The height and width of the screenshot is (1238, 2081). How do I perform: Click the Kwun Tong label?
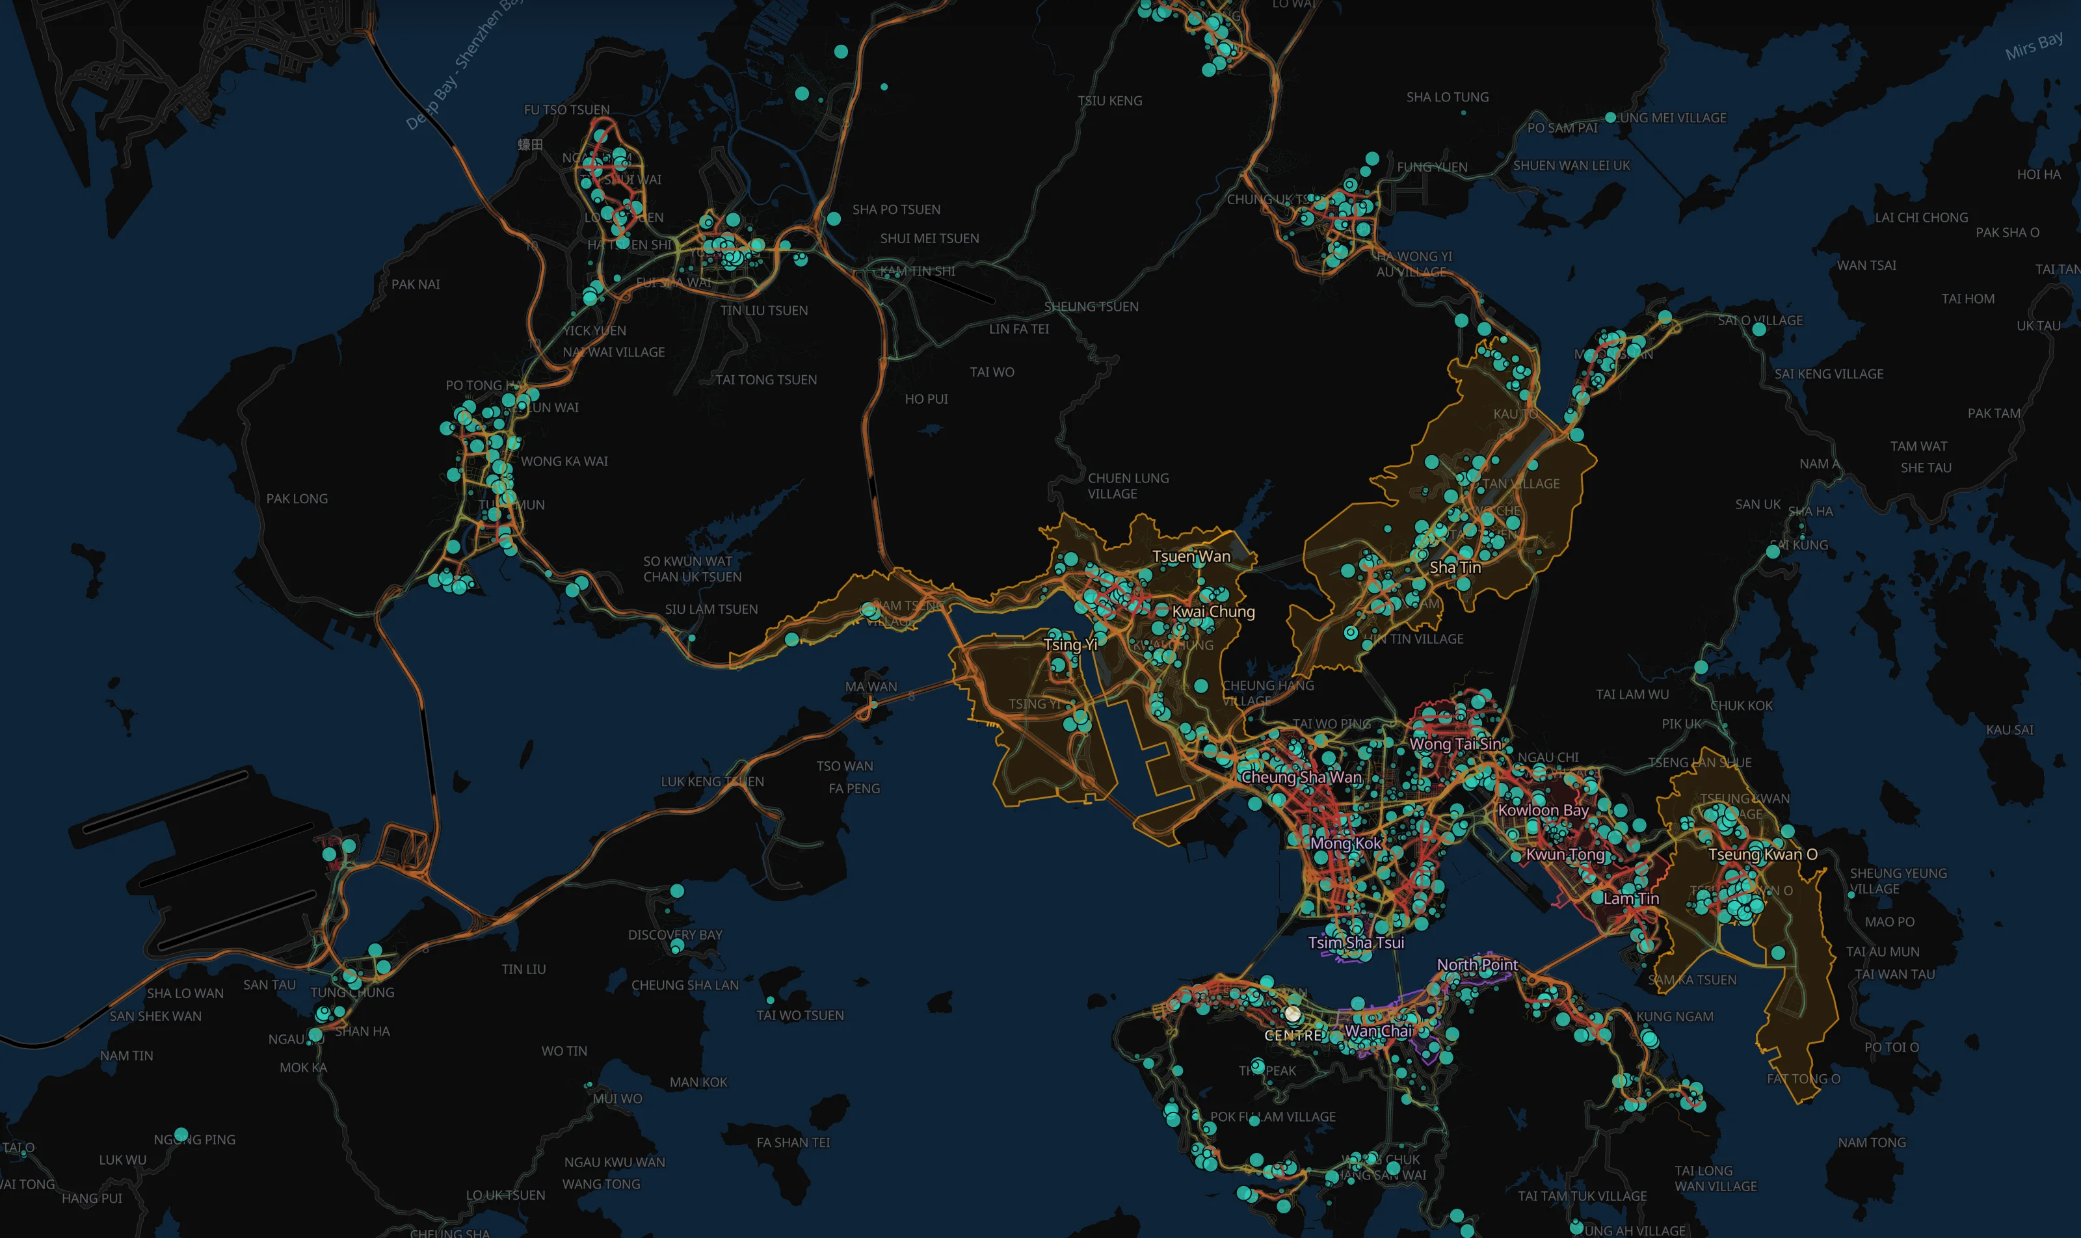tap(1565, 854)
